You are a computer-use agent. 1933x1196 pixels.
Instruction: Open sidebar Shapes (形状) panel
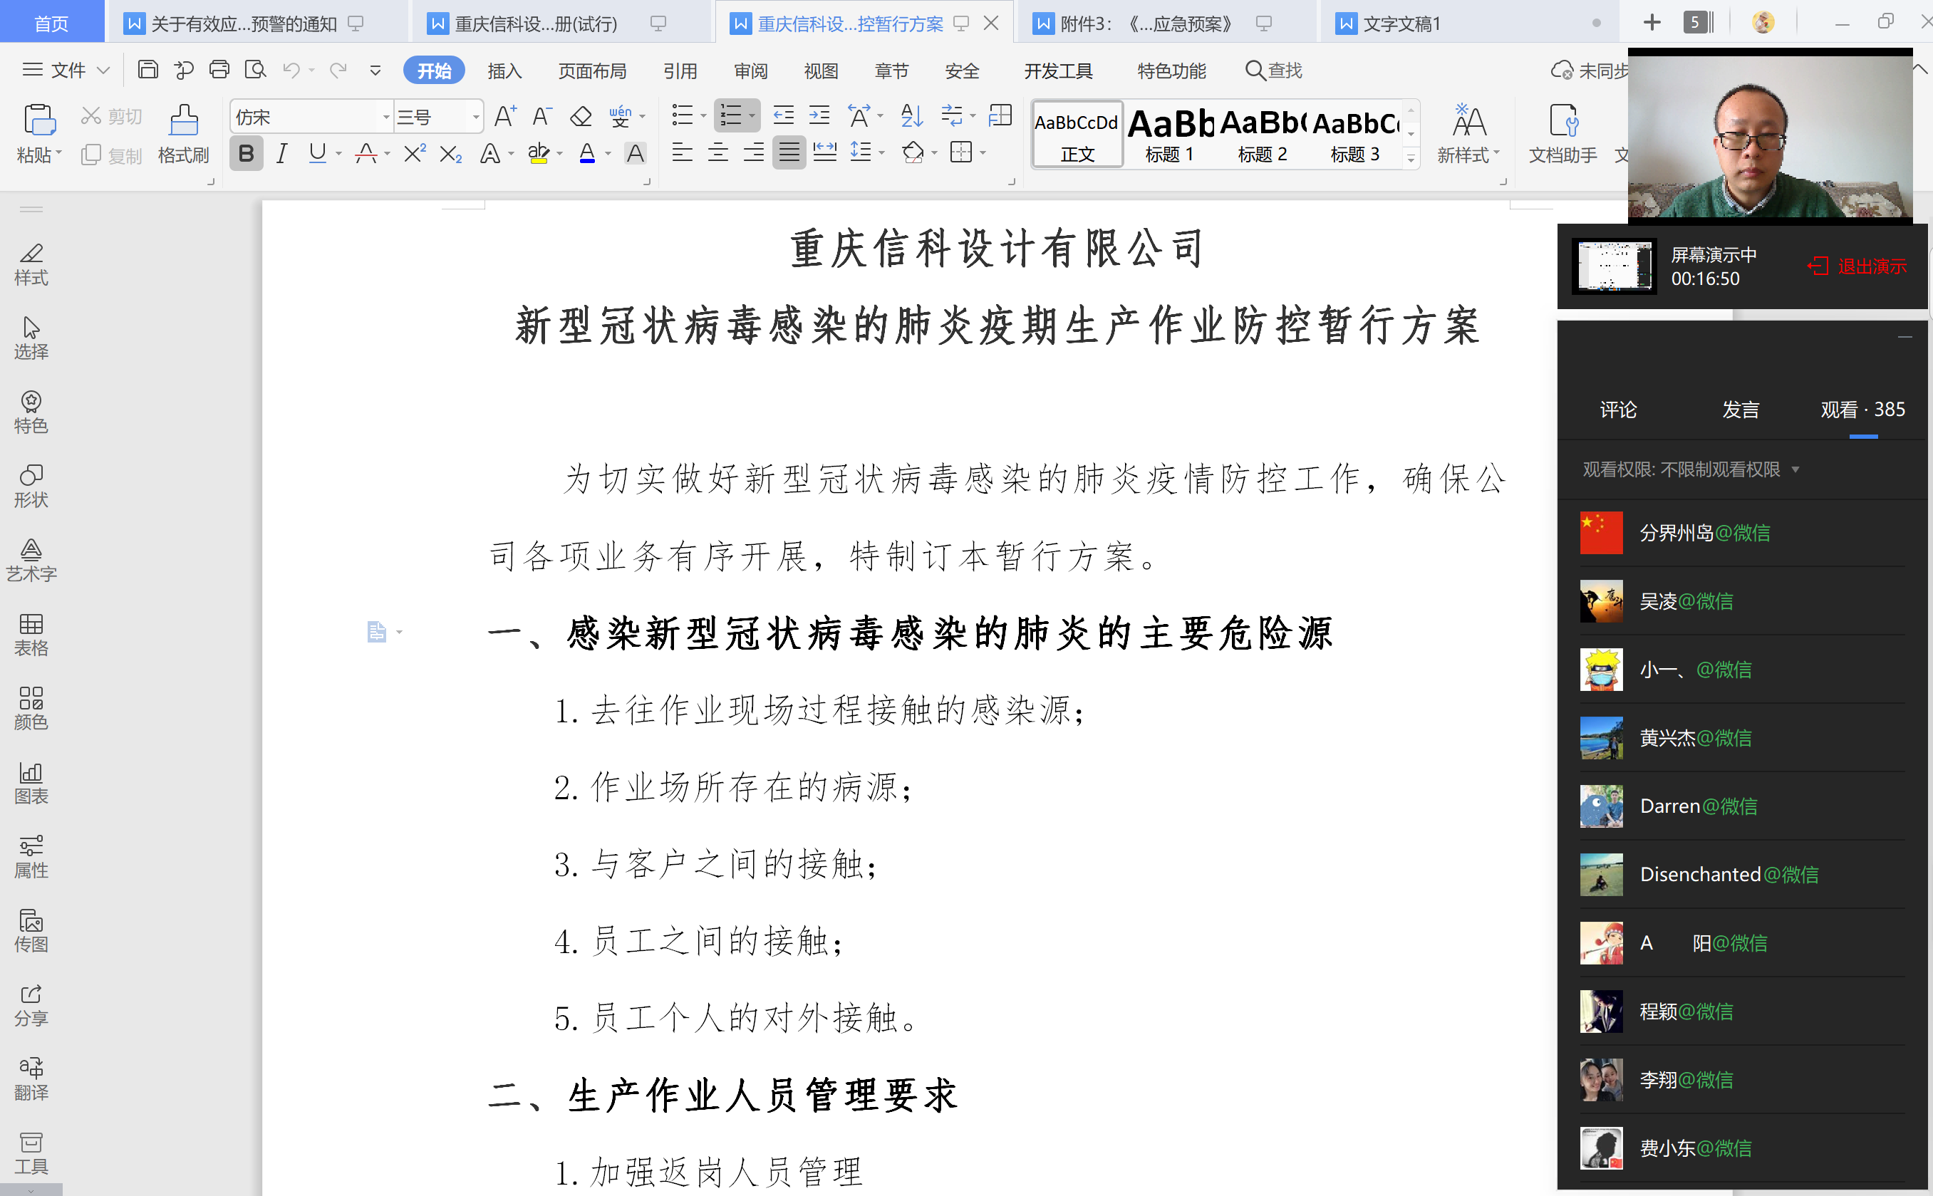coord(31,487)
